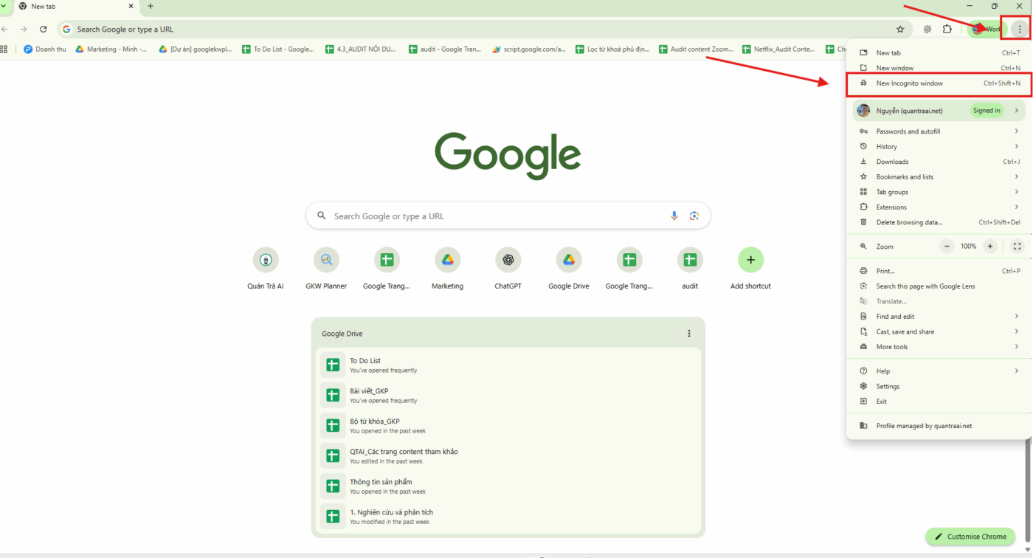1033x558 pixels.
Task: Bookmark this page with the star icon
Action: pyautogui.click(x=900, y=29)
